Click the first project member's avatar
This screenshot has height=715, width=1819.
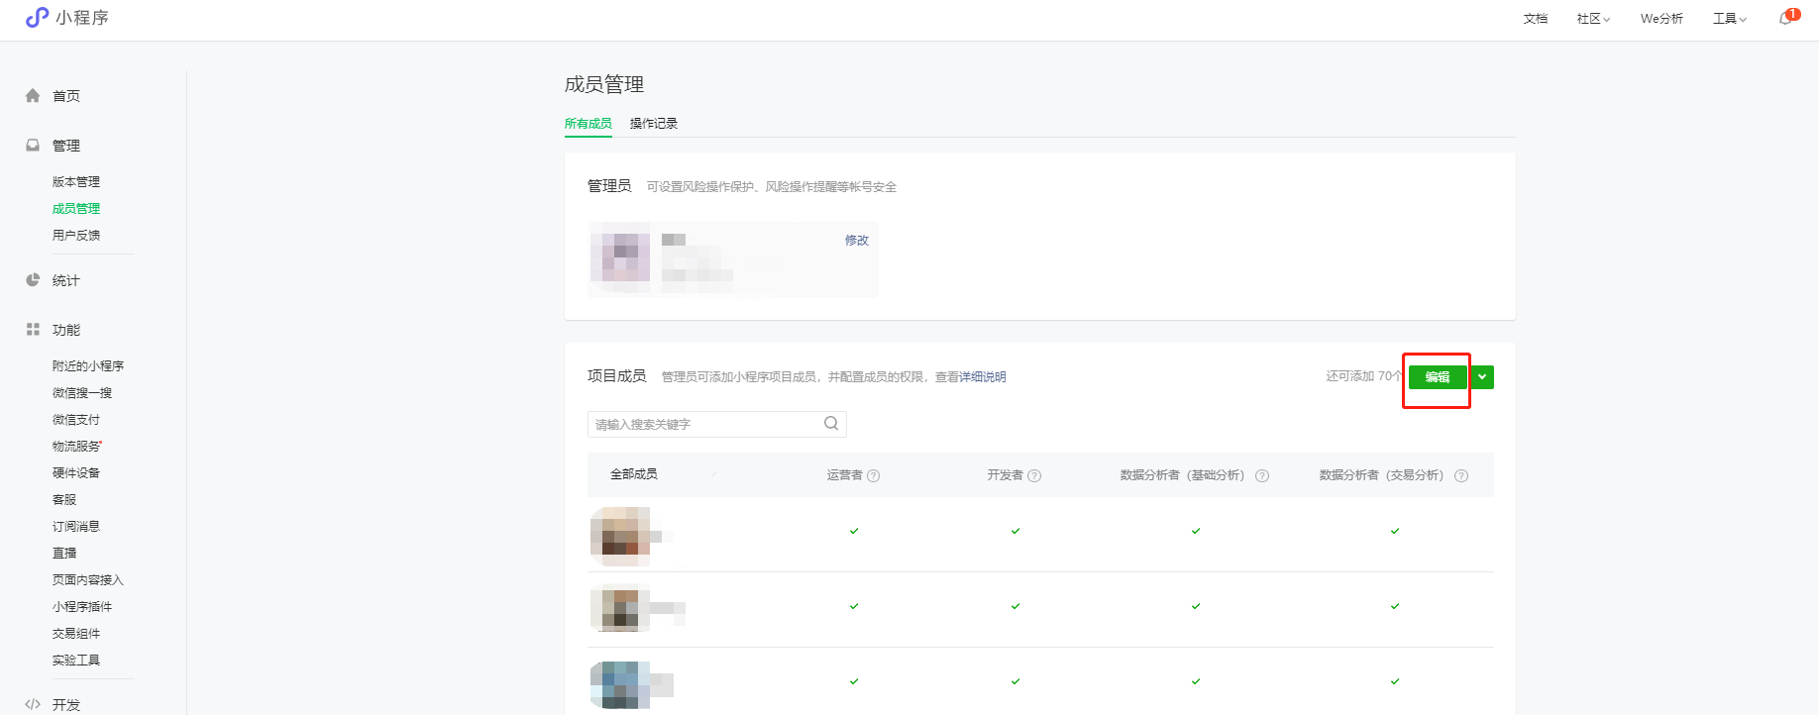[x=620, y=536]
